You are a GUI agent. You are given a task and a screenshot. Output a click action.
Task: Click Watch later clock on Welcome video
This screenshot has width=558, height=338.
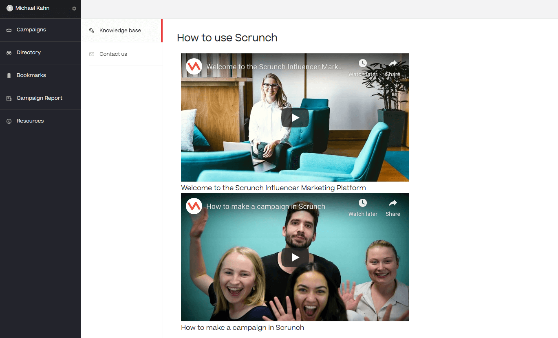(x=363, y=63)
